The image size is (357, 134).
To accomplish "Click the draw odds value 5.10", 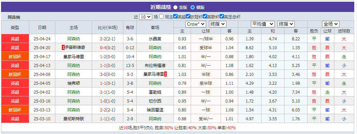I will [273, 48].
